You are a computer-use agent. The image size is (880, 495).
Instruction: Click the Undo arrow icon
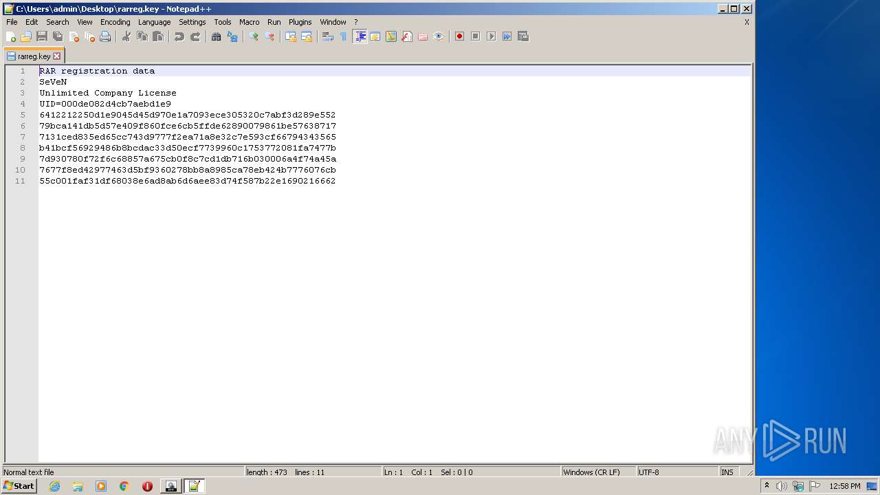click(x=179, y=36)
